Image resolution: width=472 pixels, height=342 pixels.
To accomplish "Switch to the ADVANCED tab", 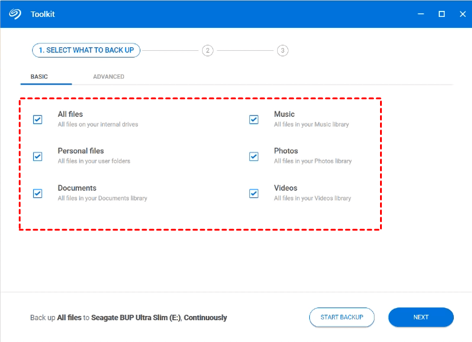I will point(108,77).
